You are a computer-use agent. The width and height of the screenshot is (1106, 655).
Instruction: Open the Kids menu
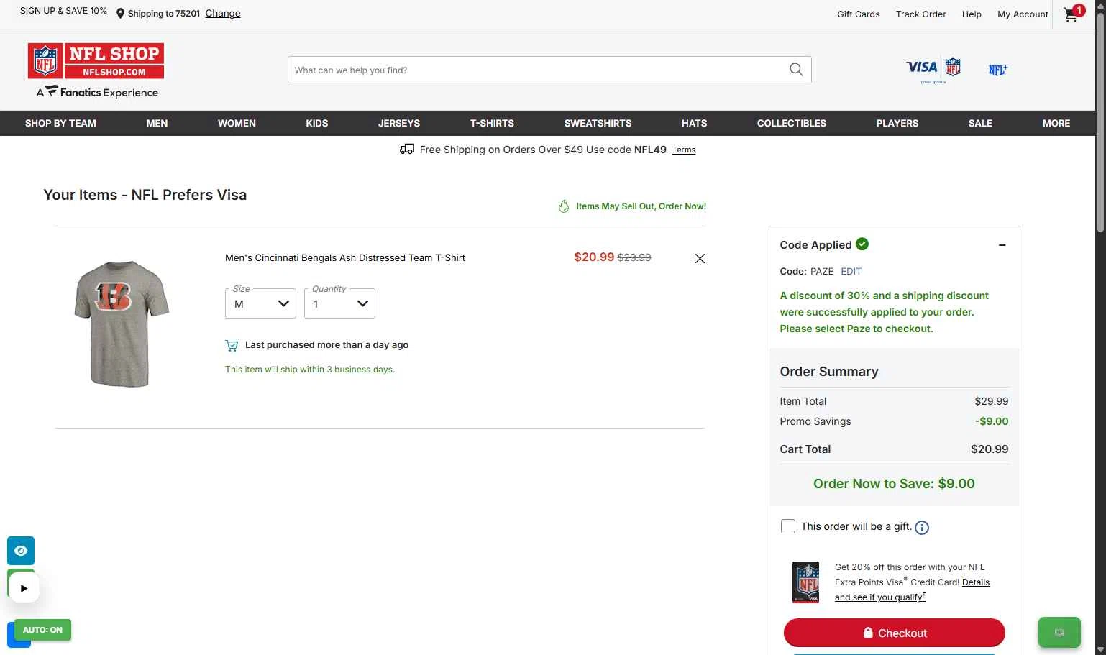[317, 123]
